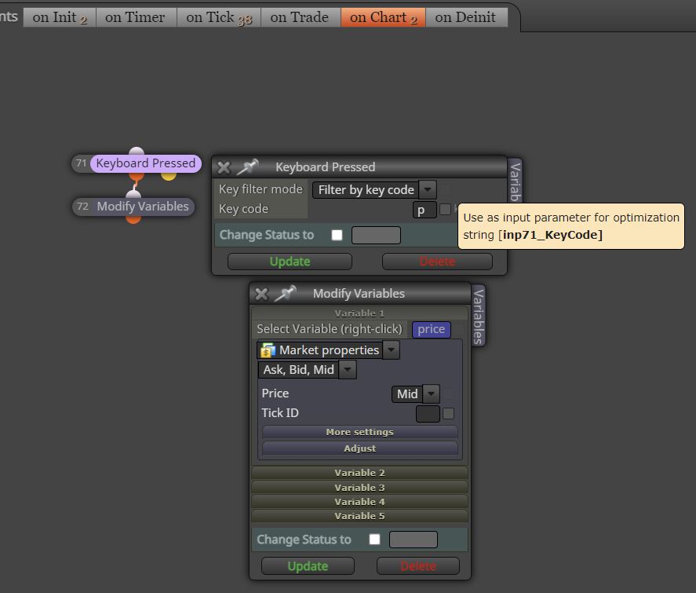
Task: Enable Change Status to in Modify Variables
Action: [x=374, y=540]
